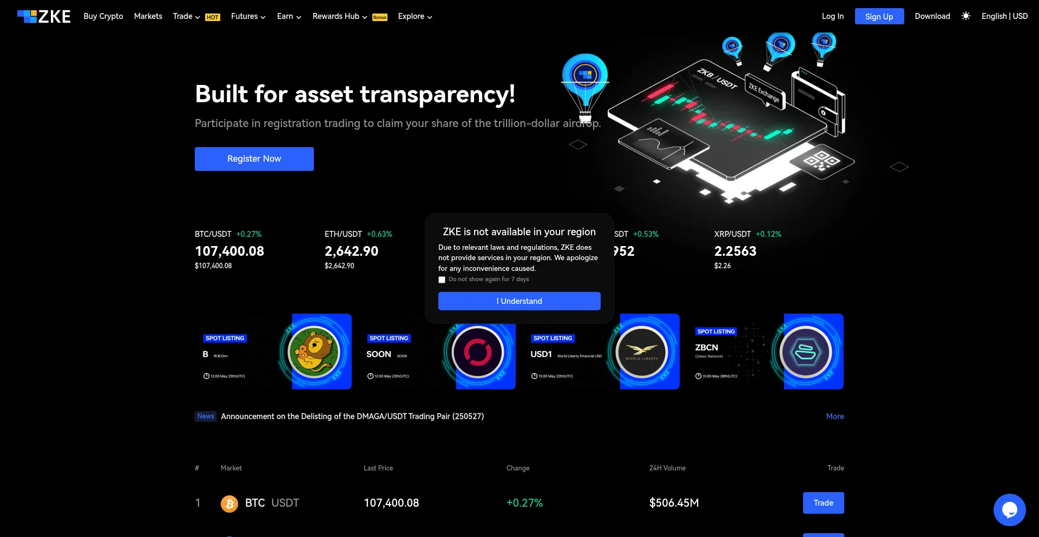
Task: Click Log In link
Action: (x=833, y=16)
